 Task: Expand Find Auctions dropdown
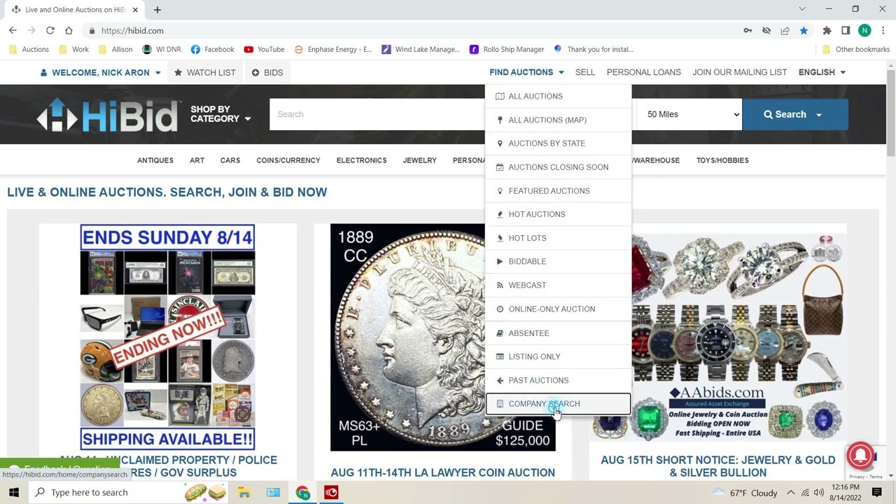click(526, 72)
